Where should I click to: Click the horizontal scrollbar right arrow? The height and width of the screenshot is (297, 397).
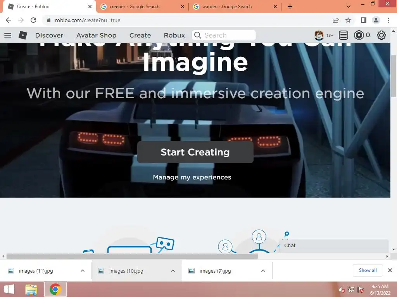[387, 256]
